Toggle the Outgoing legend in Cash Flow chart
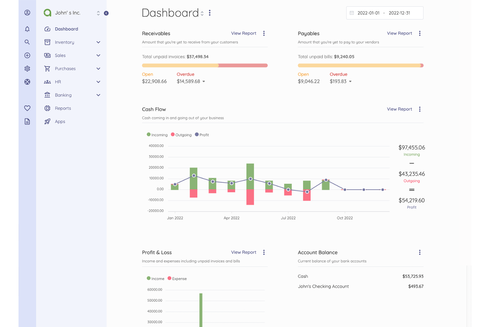The image size is (490, 327). (181, 135)
